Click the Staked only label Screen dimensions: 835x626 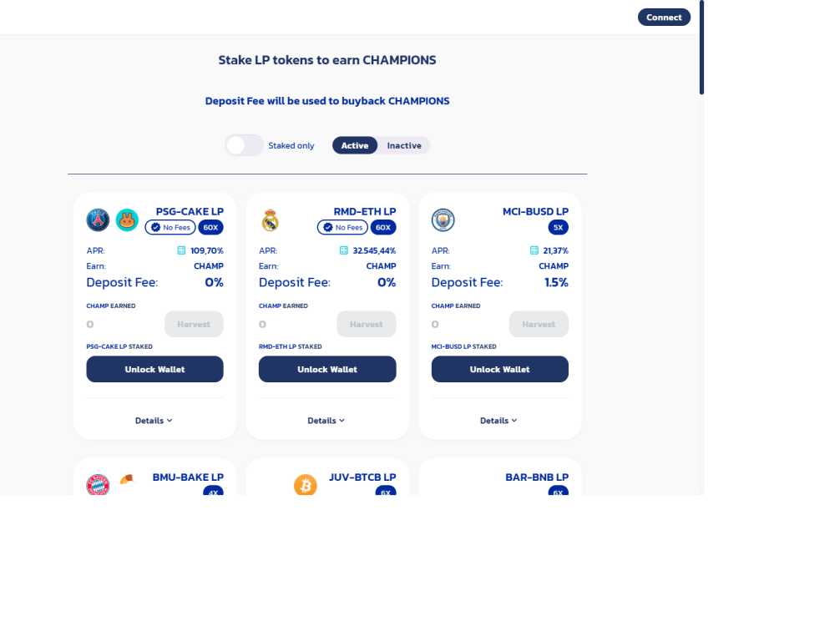point(291,145)
